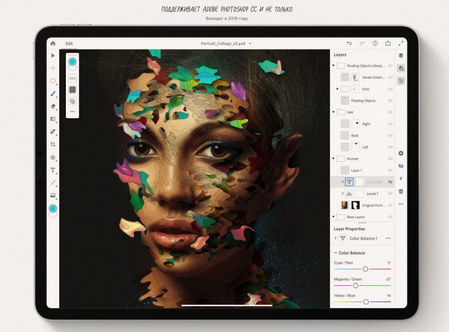
Task: Undo the last action
Action: pyautogui.click(x=349, y=43)
